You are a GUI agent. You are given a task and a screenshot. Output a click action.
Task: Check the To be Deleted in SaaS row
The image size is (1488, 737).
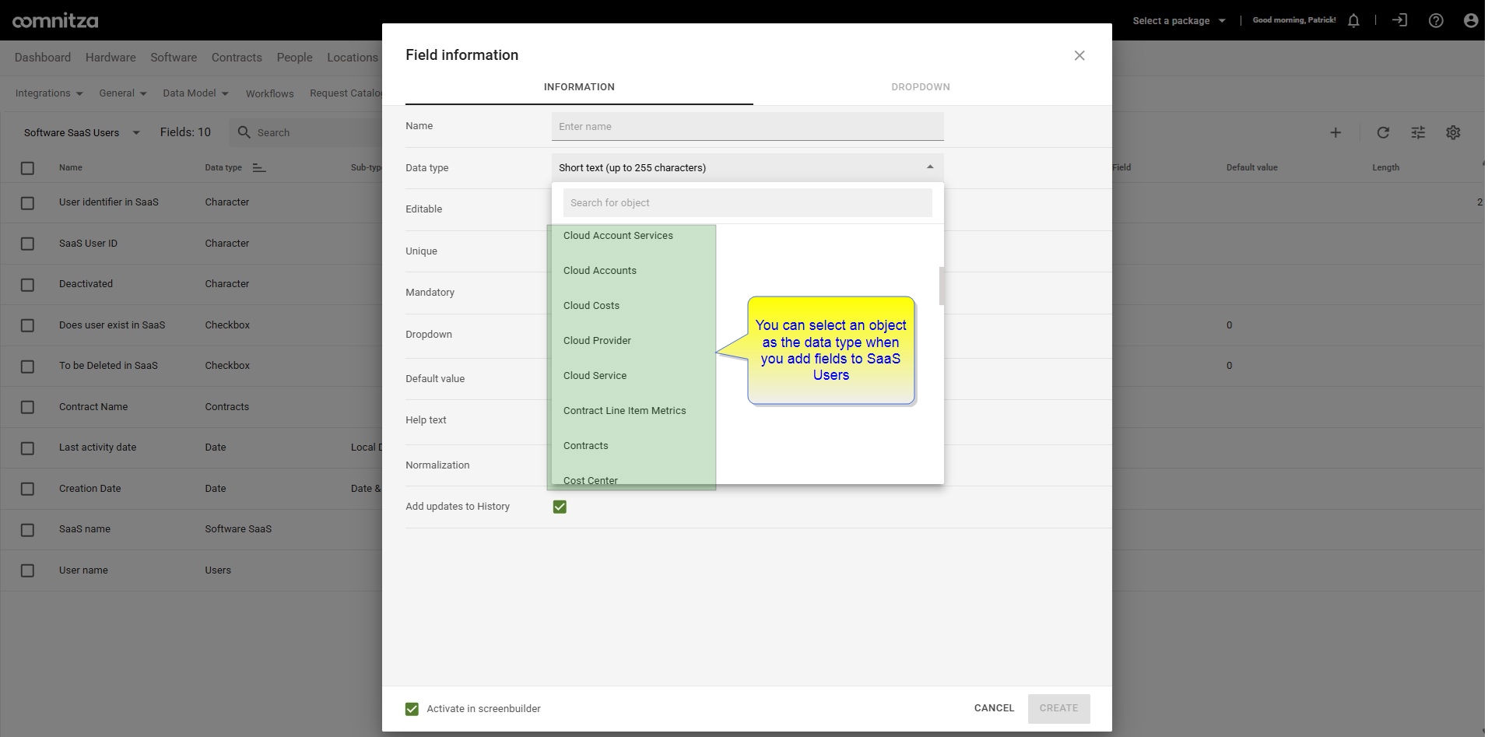click(x=28, y=366)
